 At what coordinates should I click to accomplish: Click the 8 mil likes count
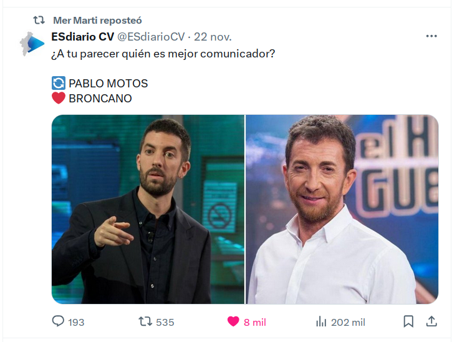[x=255, y=323]
